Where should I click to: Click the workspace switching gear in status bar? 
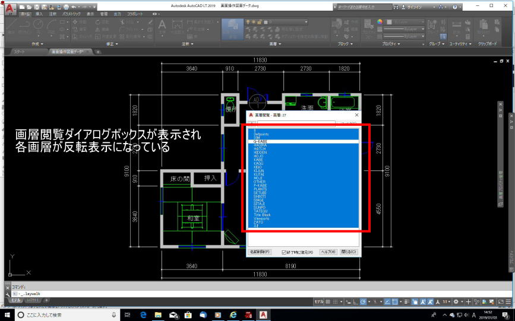[x=456, y=301]
